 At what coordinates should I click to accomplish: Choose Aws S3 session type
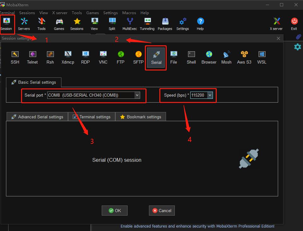[244, 58]
